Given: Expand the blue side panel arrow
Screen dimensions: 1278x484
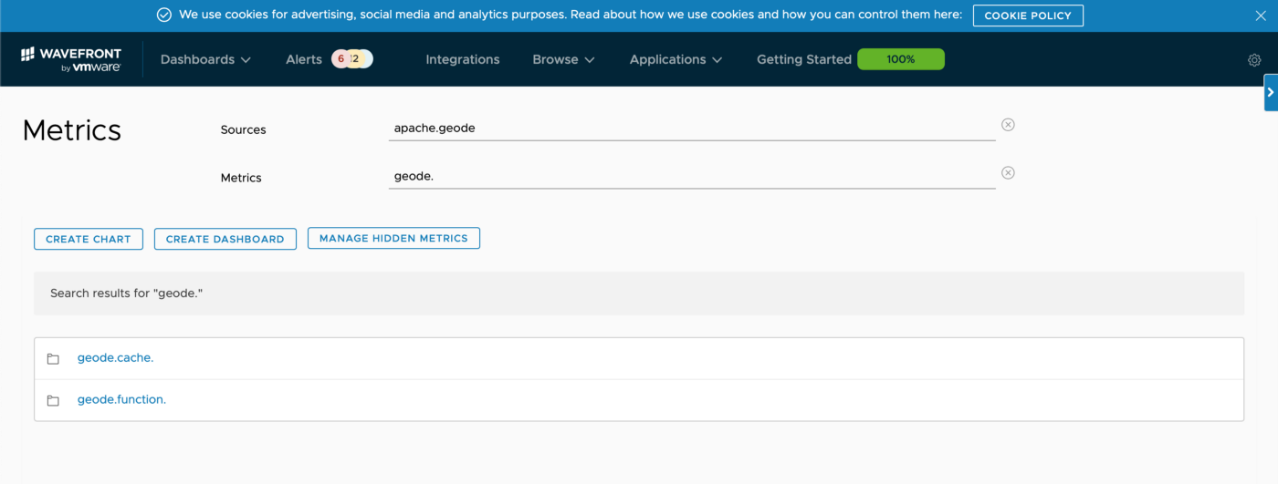Looking at the screenshot, I should [x=1270, y=92].
